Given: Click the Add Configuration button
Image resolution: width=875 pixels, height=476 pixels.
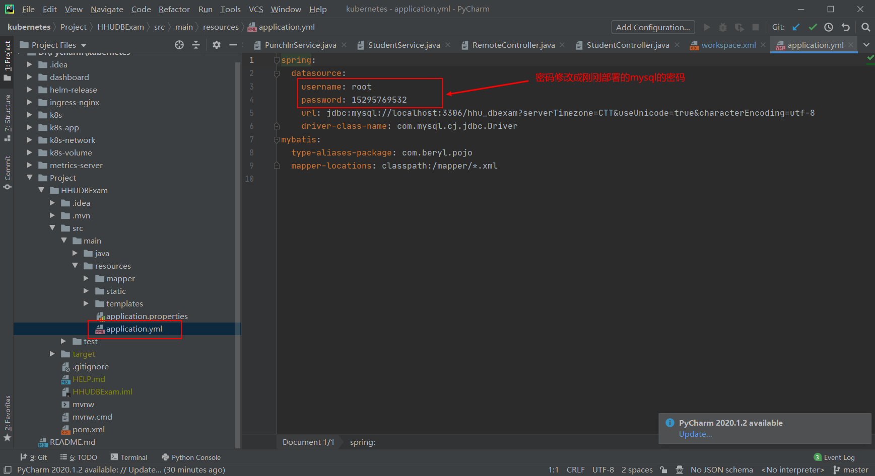Looking at the screenshot, I should pyautogui.click(x=653, y=27).
